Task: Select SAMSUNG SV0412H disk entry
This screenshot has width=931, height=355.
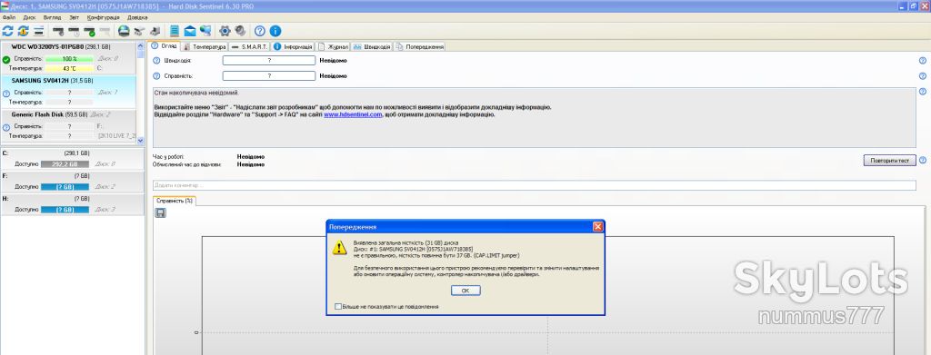Action: [x=69, y=92]
